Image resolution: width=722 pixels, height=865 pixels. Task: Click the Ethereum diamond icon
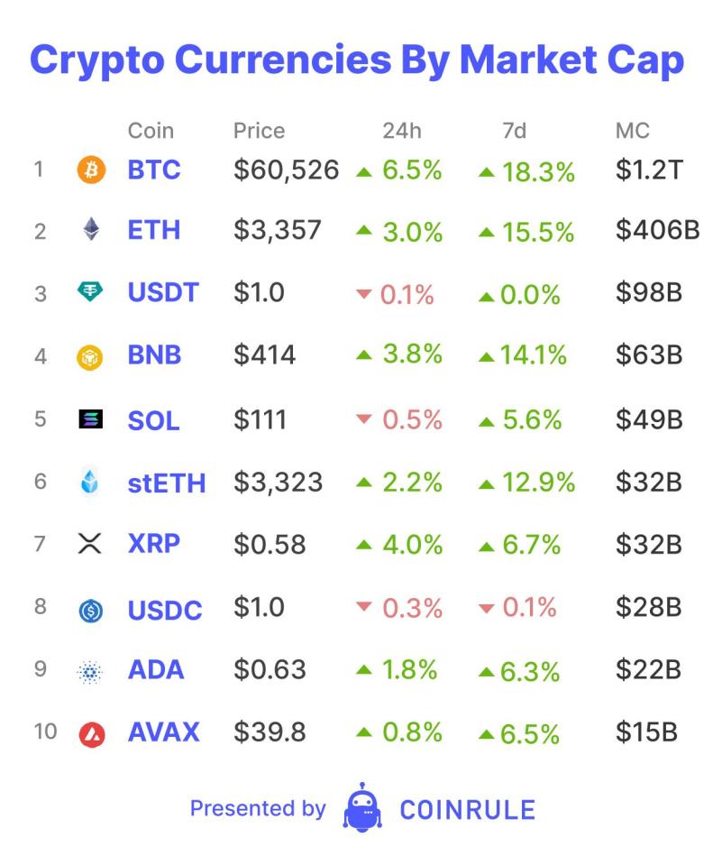coord(91,231)
